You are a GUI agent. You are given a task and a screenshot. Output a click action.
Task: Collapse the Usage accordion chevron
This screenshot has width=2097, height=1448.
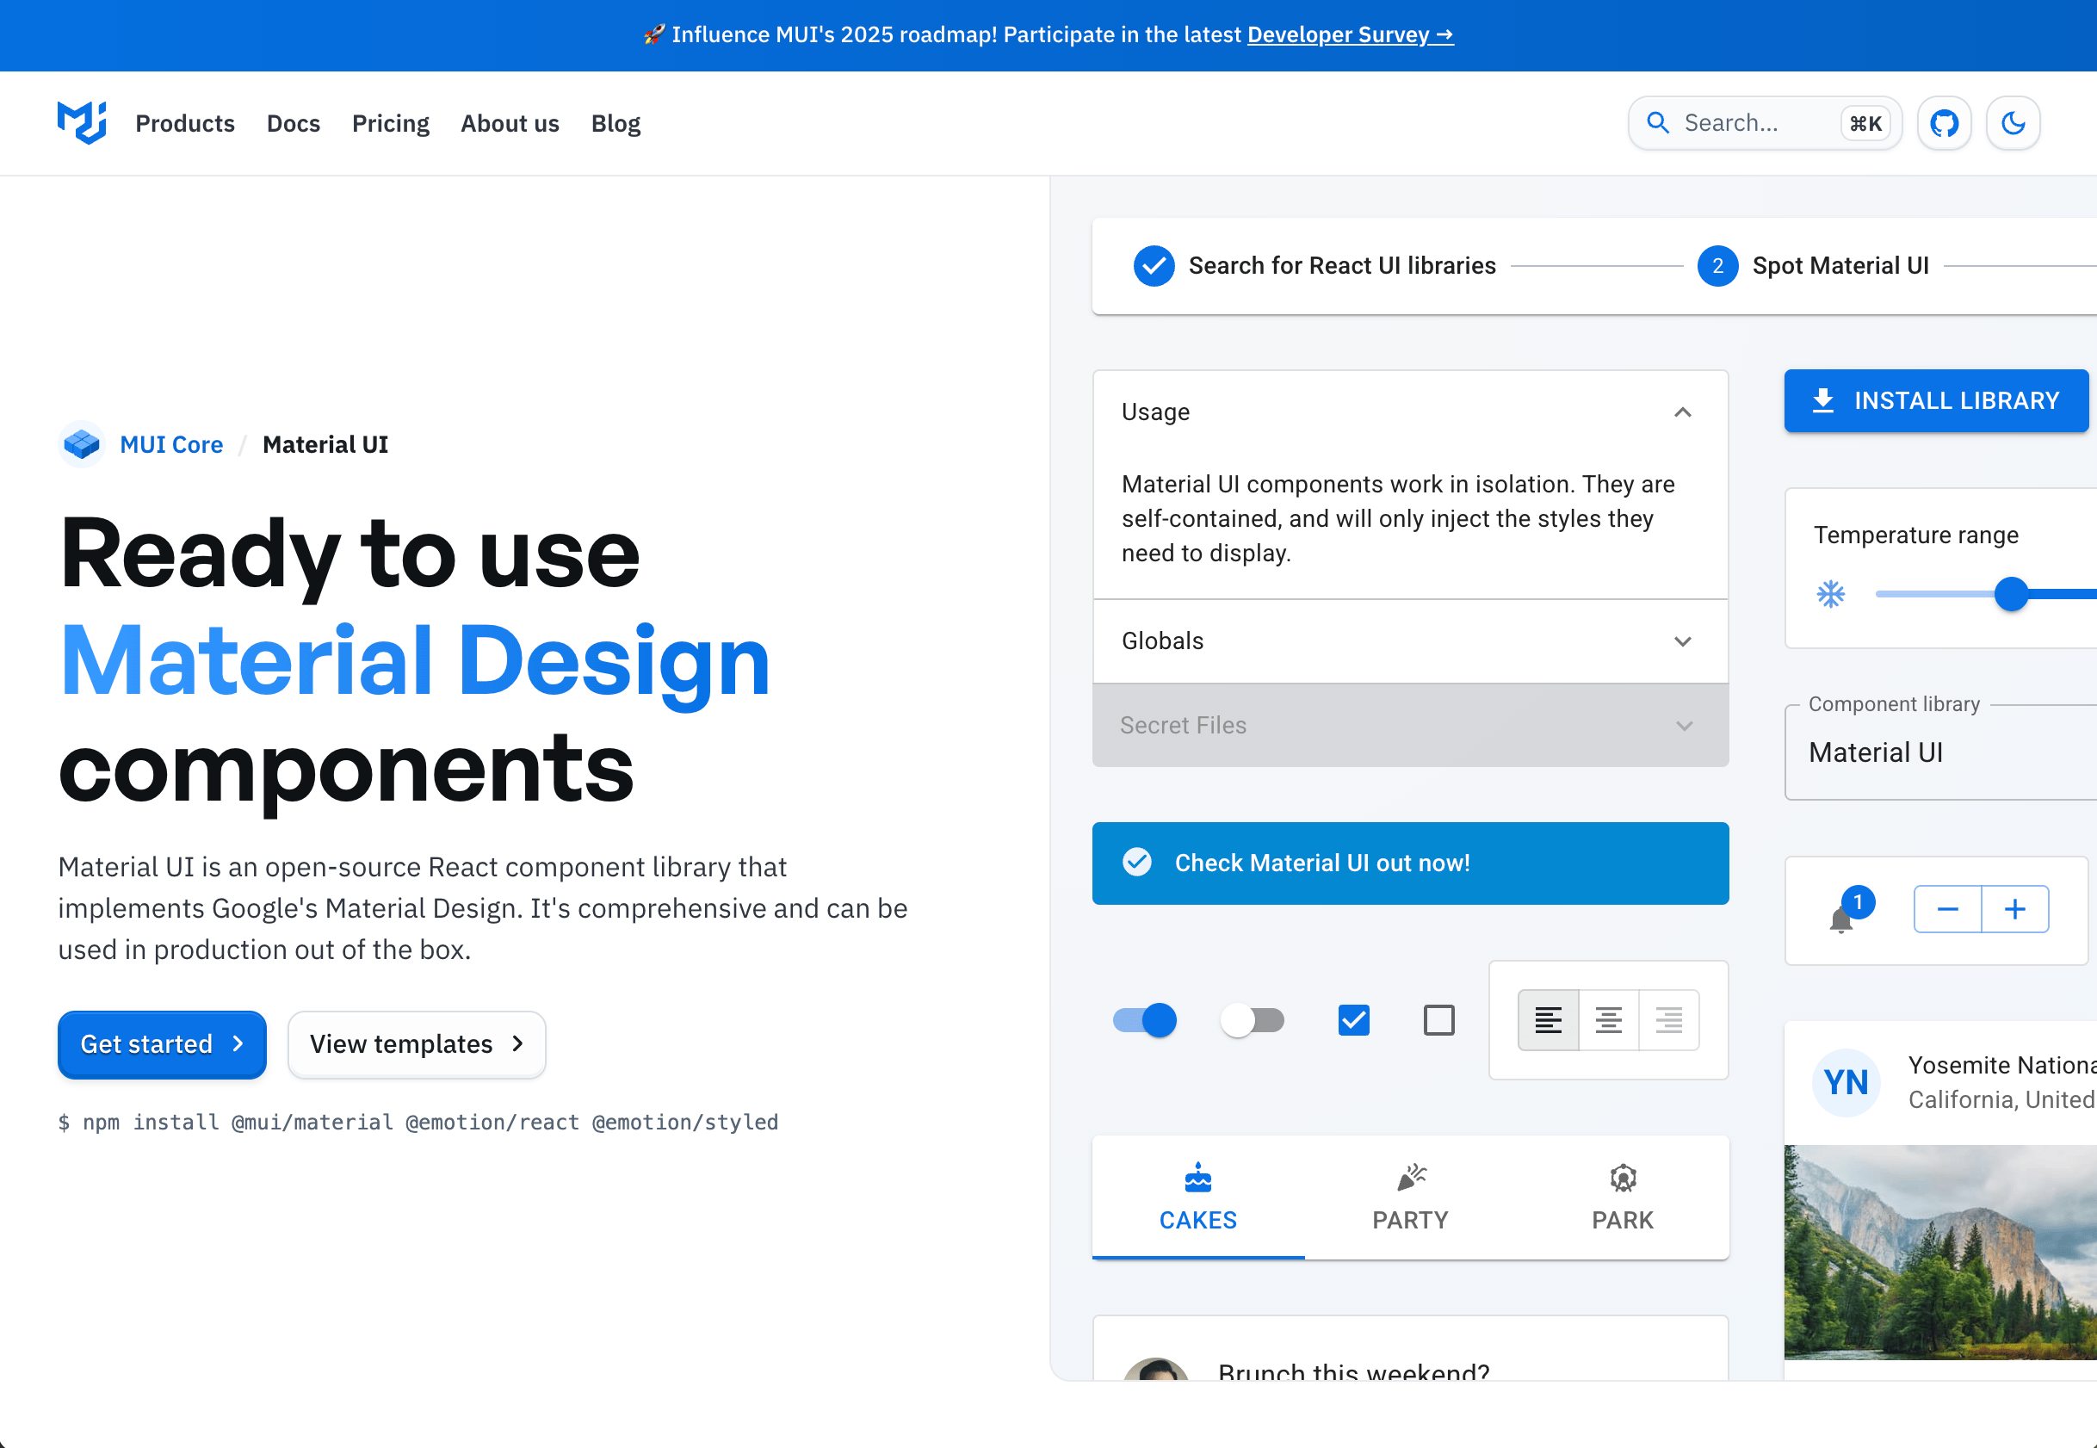pos(1682,412)
